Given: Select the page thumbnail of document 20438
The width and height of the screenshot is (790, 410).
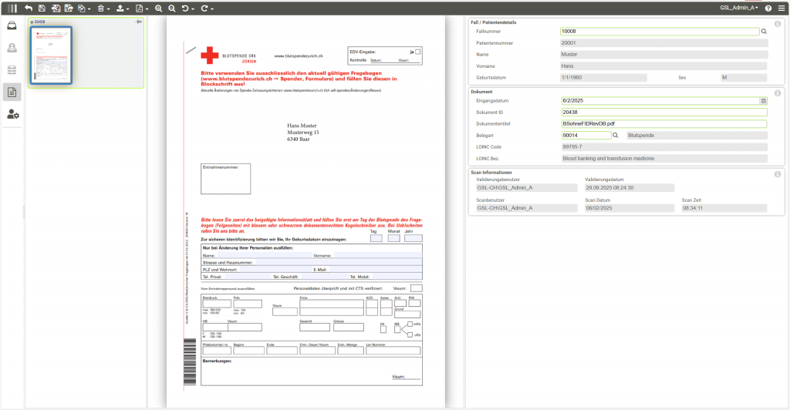Looking at the screenshot, I should click(51, 55).
